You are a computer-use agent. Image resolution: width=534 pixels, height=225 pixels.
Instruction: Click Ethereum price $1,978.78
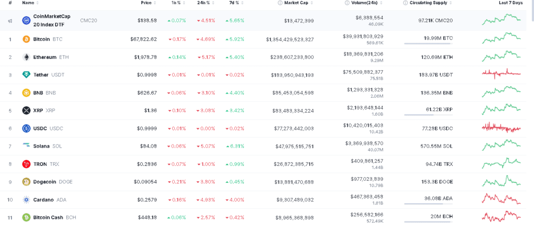pyautogui.click(x=145, y=57)
